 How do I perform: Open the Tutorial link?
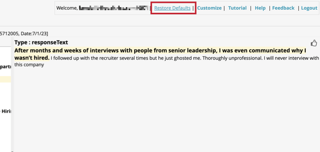tap(237, 8)
